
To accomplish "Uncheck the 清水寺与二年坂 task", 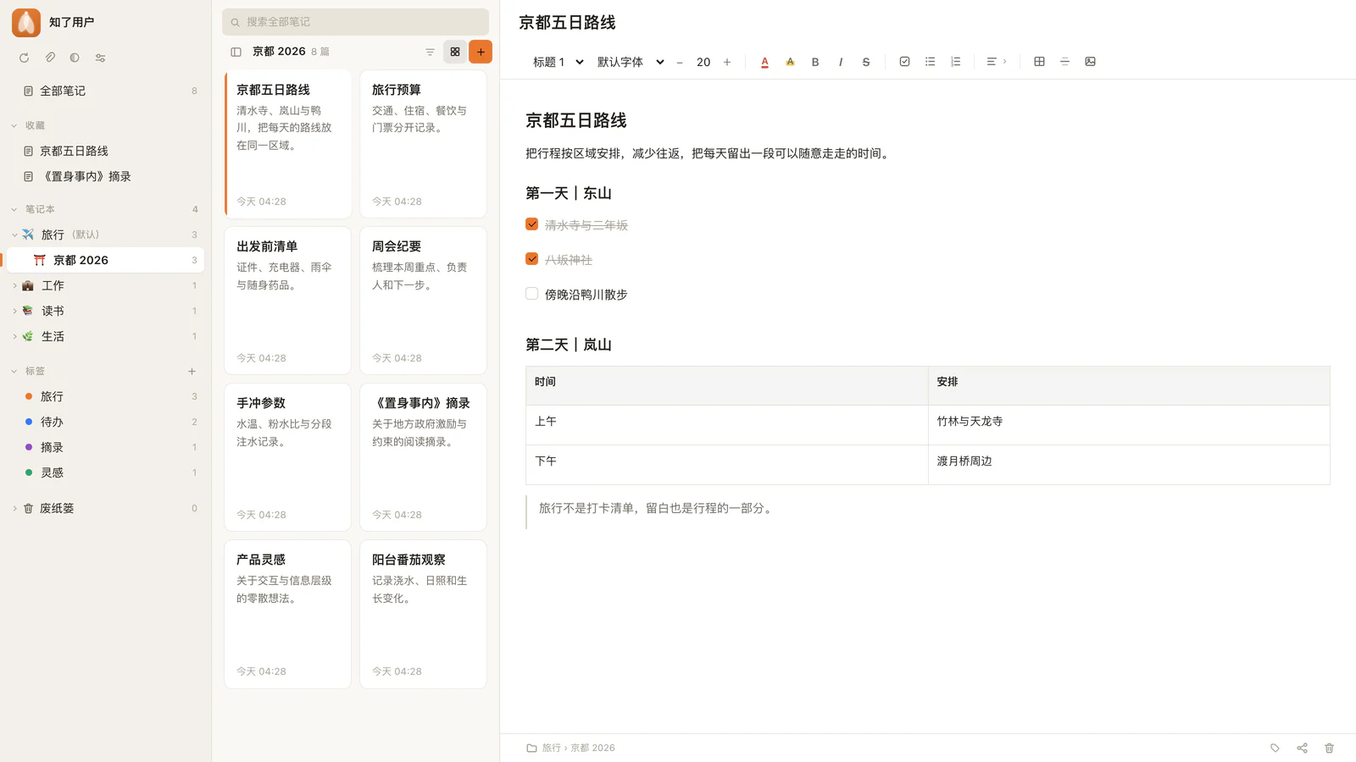I will 531,224.
